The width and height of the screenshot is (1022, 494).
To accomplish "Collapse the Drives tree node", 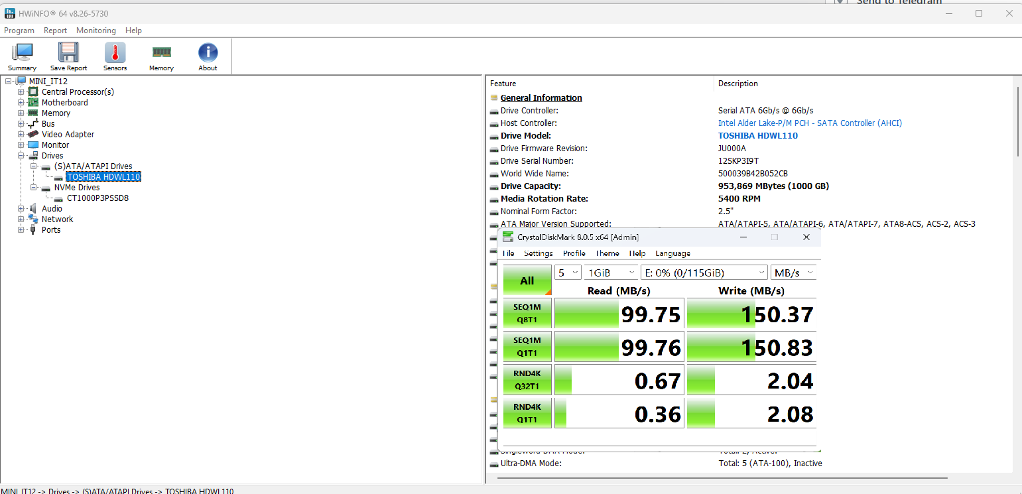I will point(21,156).
